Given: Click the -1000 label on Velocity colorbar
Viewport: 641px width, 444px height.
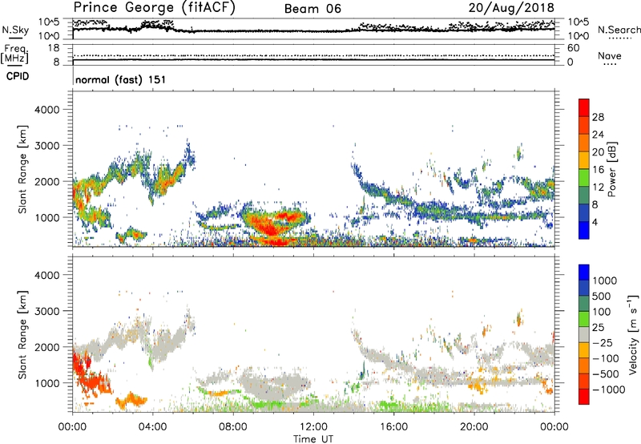Looking at the screenshot, I should click(609, 390).
